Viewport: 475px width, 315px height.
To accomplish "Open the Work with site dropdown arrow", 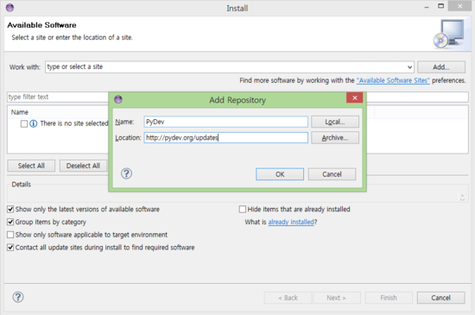I will pos(409,67).
